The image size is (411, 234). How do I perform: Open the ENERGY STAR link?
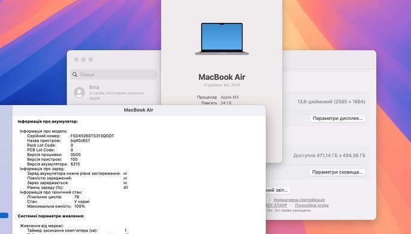pos(276,205)
